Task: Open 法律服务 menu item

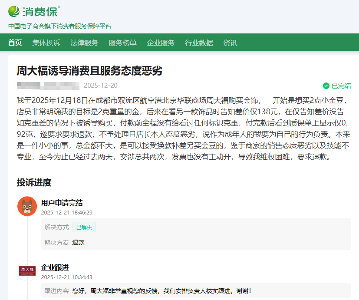Action: tap(84, 43)
